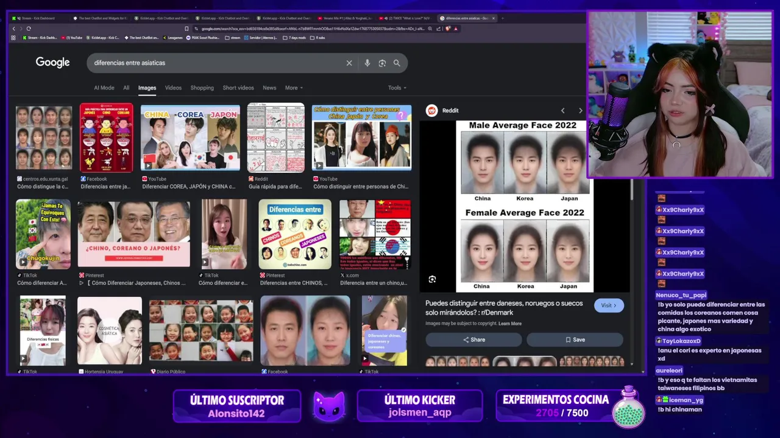Switch to the Shopping tab
780x438 pixels.
coord(202,88)
